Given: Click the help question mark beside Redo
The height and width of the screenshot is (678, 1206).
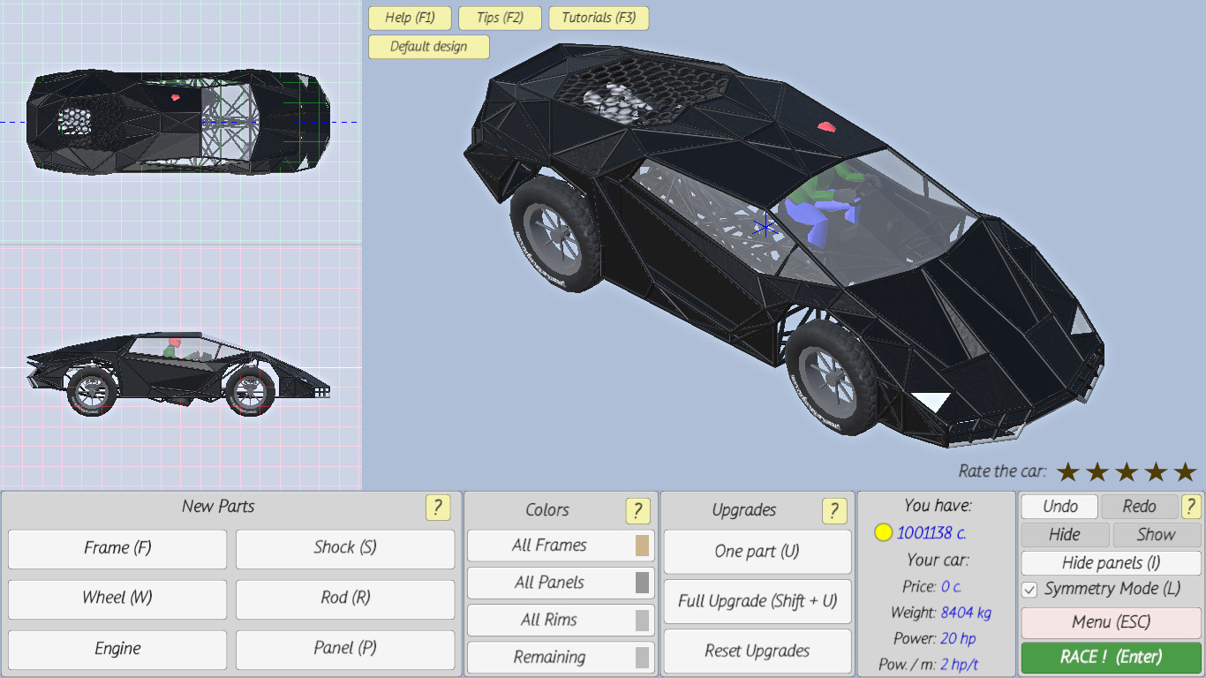Looking at the screenshot, I should [1191, 506].
